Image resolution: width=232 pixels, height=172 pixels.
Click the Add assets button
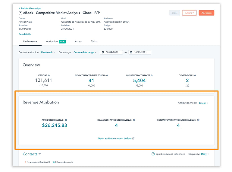coord(206,13)
